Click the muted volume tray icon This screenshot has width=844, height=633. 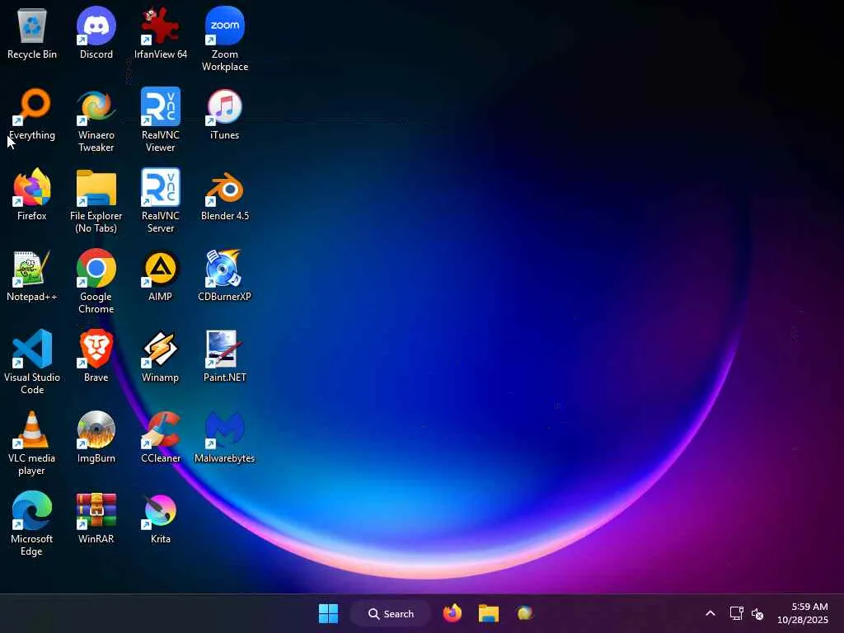click(x=757, y=613)
